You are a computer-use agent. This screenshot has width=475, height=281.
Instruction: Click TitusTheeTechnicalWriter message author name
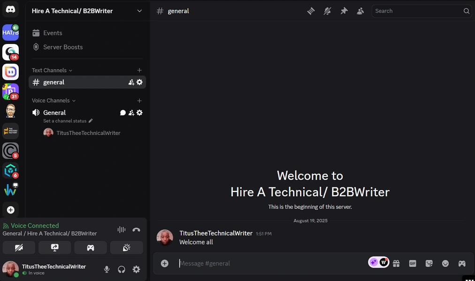click(216, 233)
